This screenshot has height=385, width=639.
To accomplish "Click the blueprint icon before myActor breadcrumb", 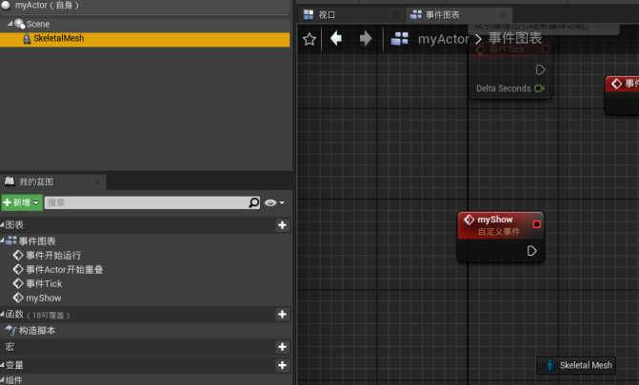I will pos(400,39).
